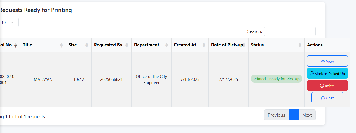This screenshot has width=356, height=133.
Task: Sort by Department column arrows
Action: pyautogui.click(x=167, y=45)
